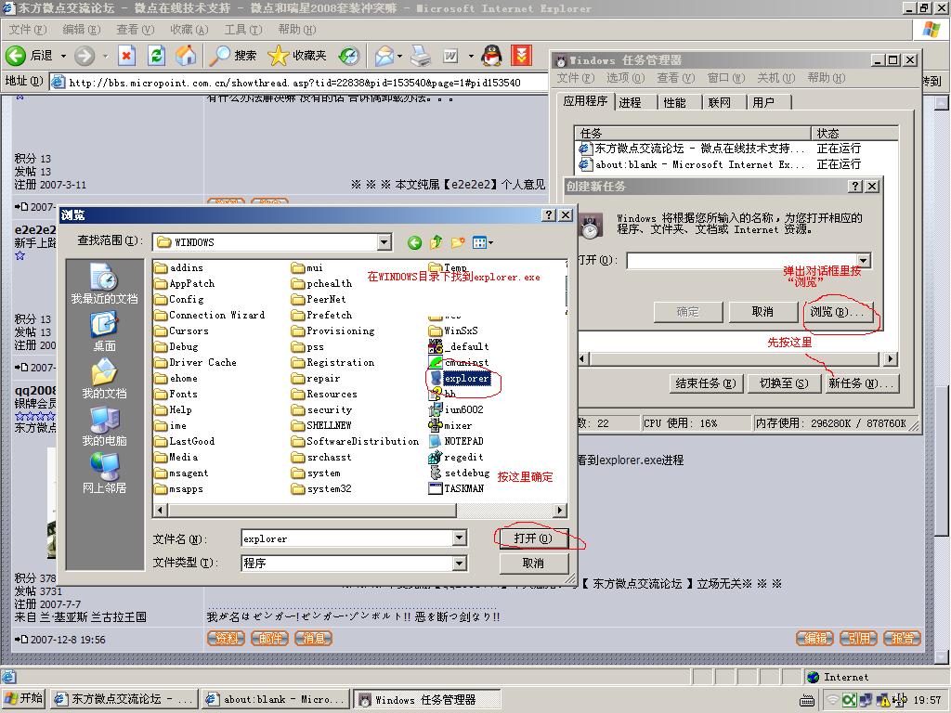Select 我的电脑 in places bar
The width and height of the screenshot is (951, 713).
(104, 426)
